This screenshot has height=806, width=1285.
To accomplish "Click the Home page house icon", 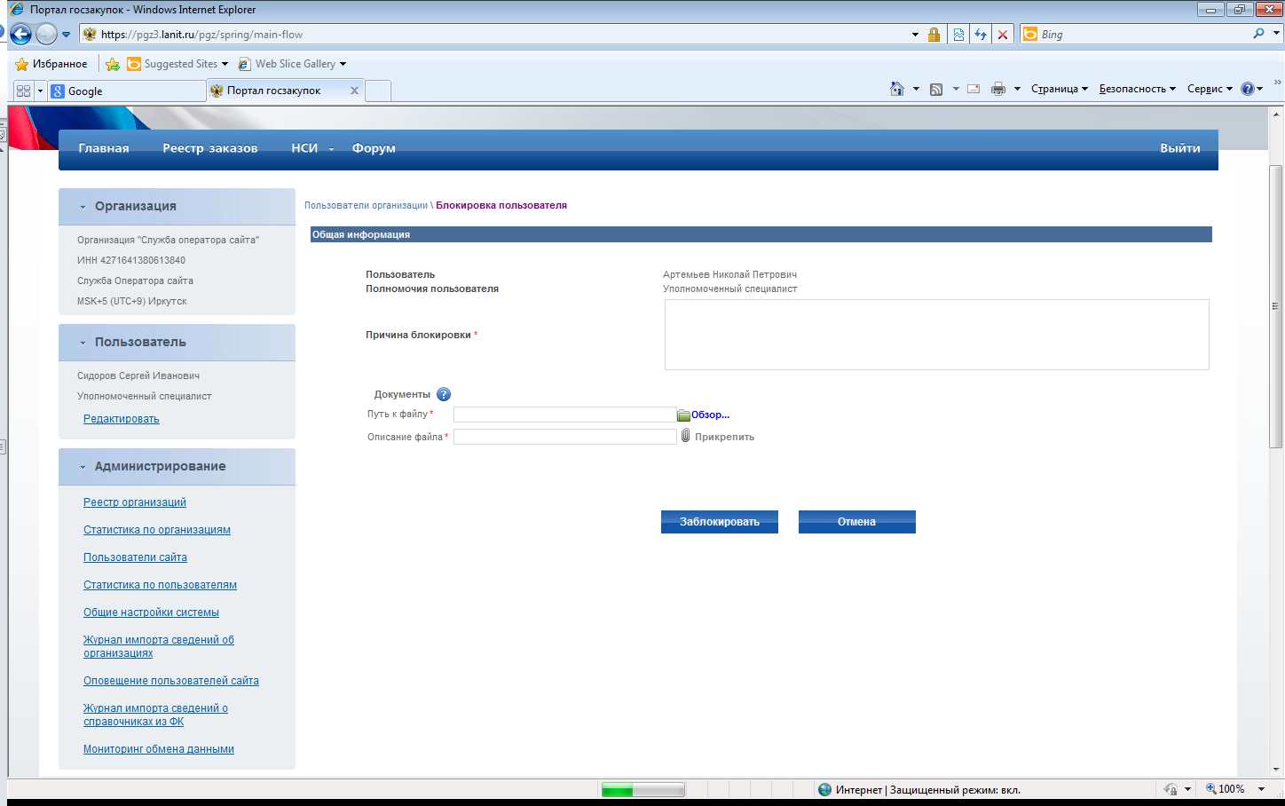I will click(x=897, y=89).
